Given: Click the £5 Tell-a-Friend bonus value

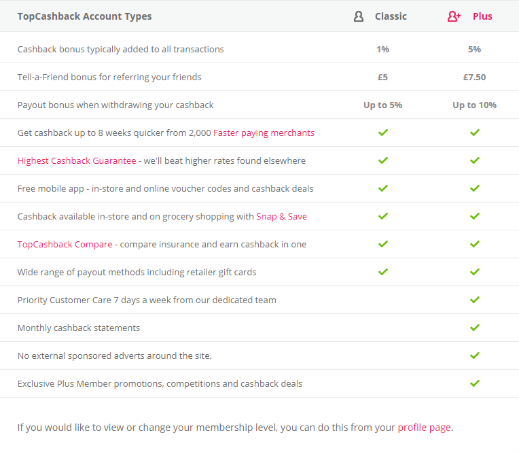Looking at the screenshot, I should click(x=382, y=77).
